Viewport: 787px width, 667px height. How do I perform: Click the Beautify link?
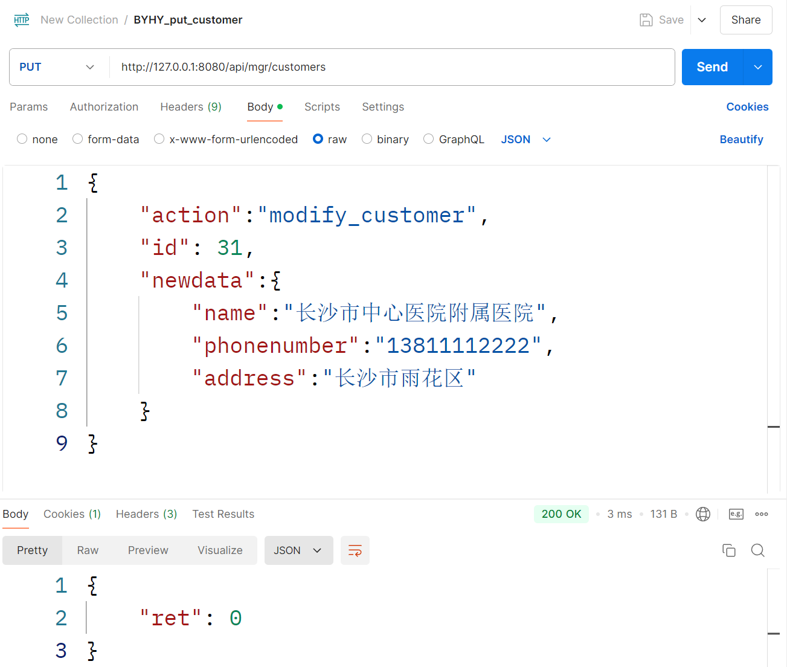tap(741, 140)
